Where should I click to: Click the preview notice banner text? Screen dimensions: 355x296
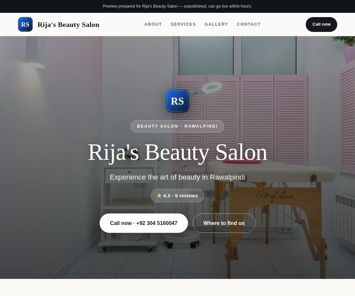click(177, 6)
